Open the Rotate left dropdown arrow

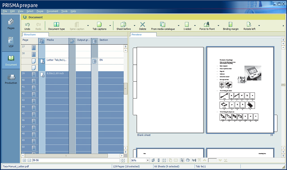point(259,26)
